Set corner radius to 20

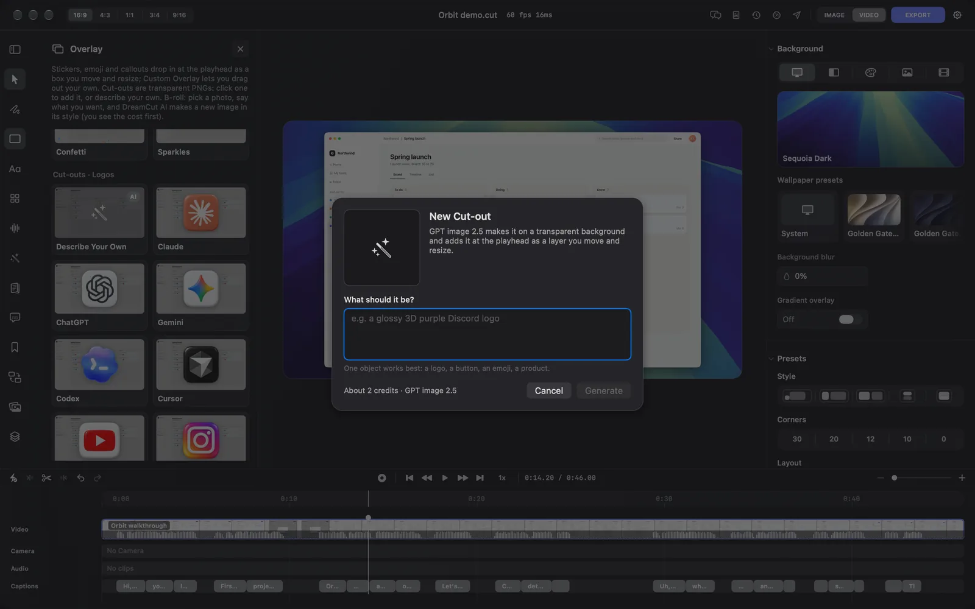coord(834,439)
